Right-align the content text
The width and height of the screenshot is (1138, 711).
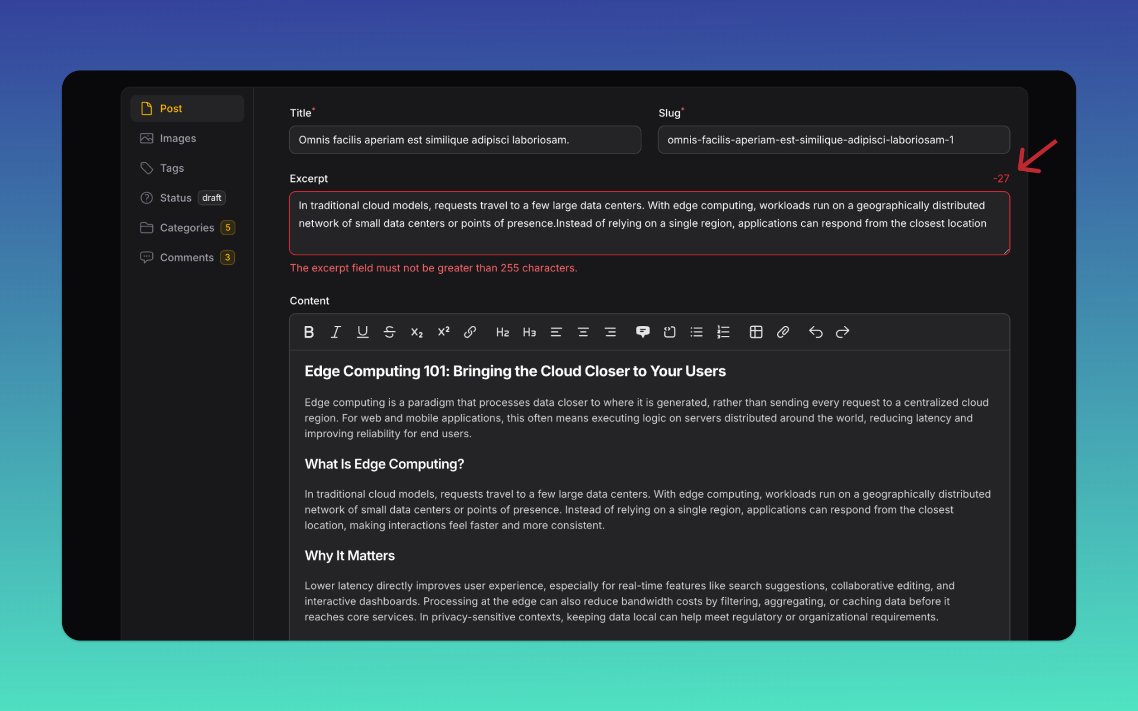click(x=610, y=332)
